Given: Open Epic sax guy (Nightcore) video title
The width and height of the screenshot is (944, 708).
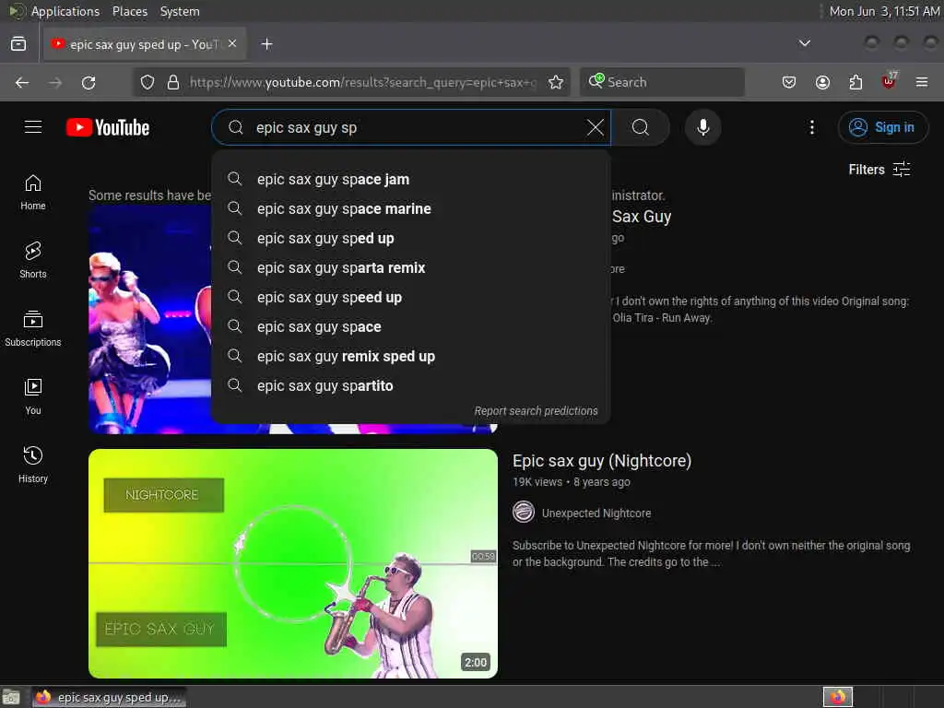Looking at the screenshot, I should [x=602, y=461].
